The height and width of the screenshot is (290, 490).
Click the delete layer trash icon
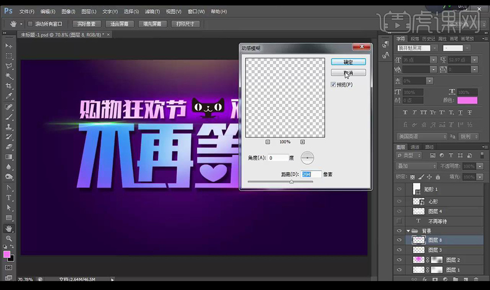click(x=476, y=279)
